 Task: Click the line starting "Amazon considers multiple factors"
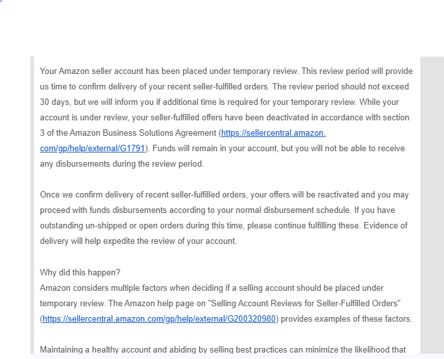pyautogui.click(x=212, y=288)
